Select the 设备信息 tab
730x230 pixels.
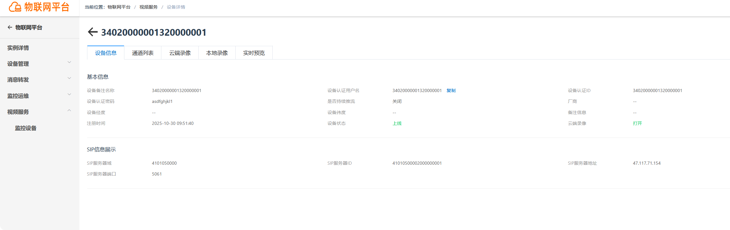click(x=106, y=53)
